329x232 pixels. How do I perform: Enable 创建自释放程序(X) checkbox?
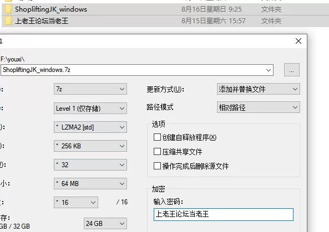tap(157, 137)
